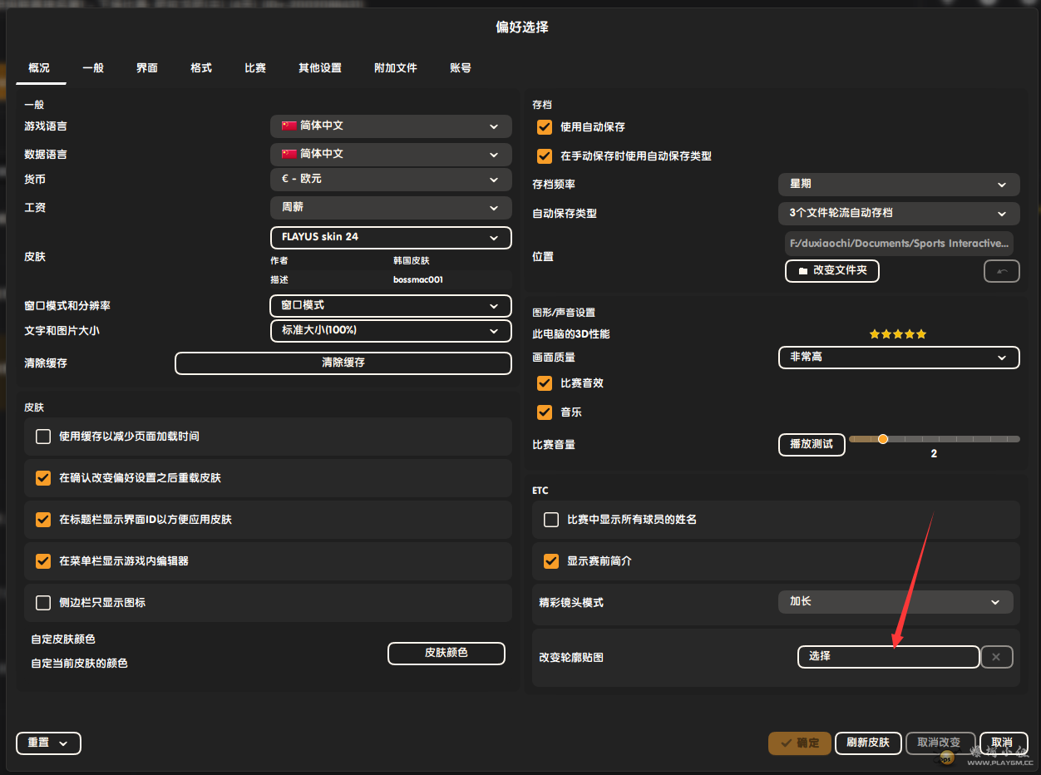Viewport: 1041px width, 775px height.
Task: Click the undo arrow icon beside 改变文件夹
Action: (x=1001, y=271)
